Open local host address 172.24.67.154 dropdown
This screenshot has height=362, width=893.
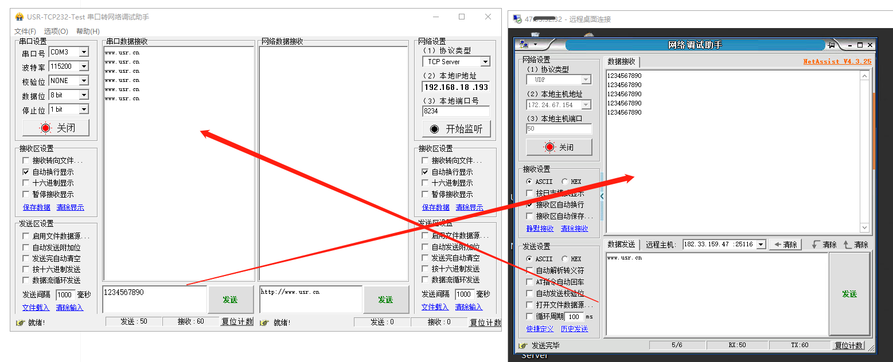586,105
